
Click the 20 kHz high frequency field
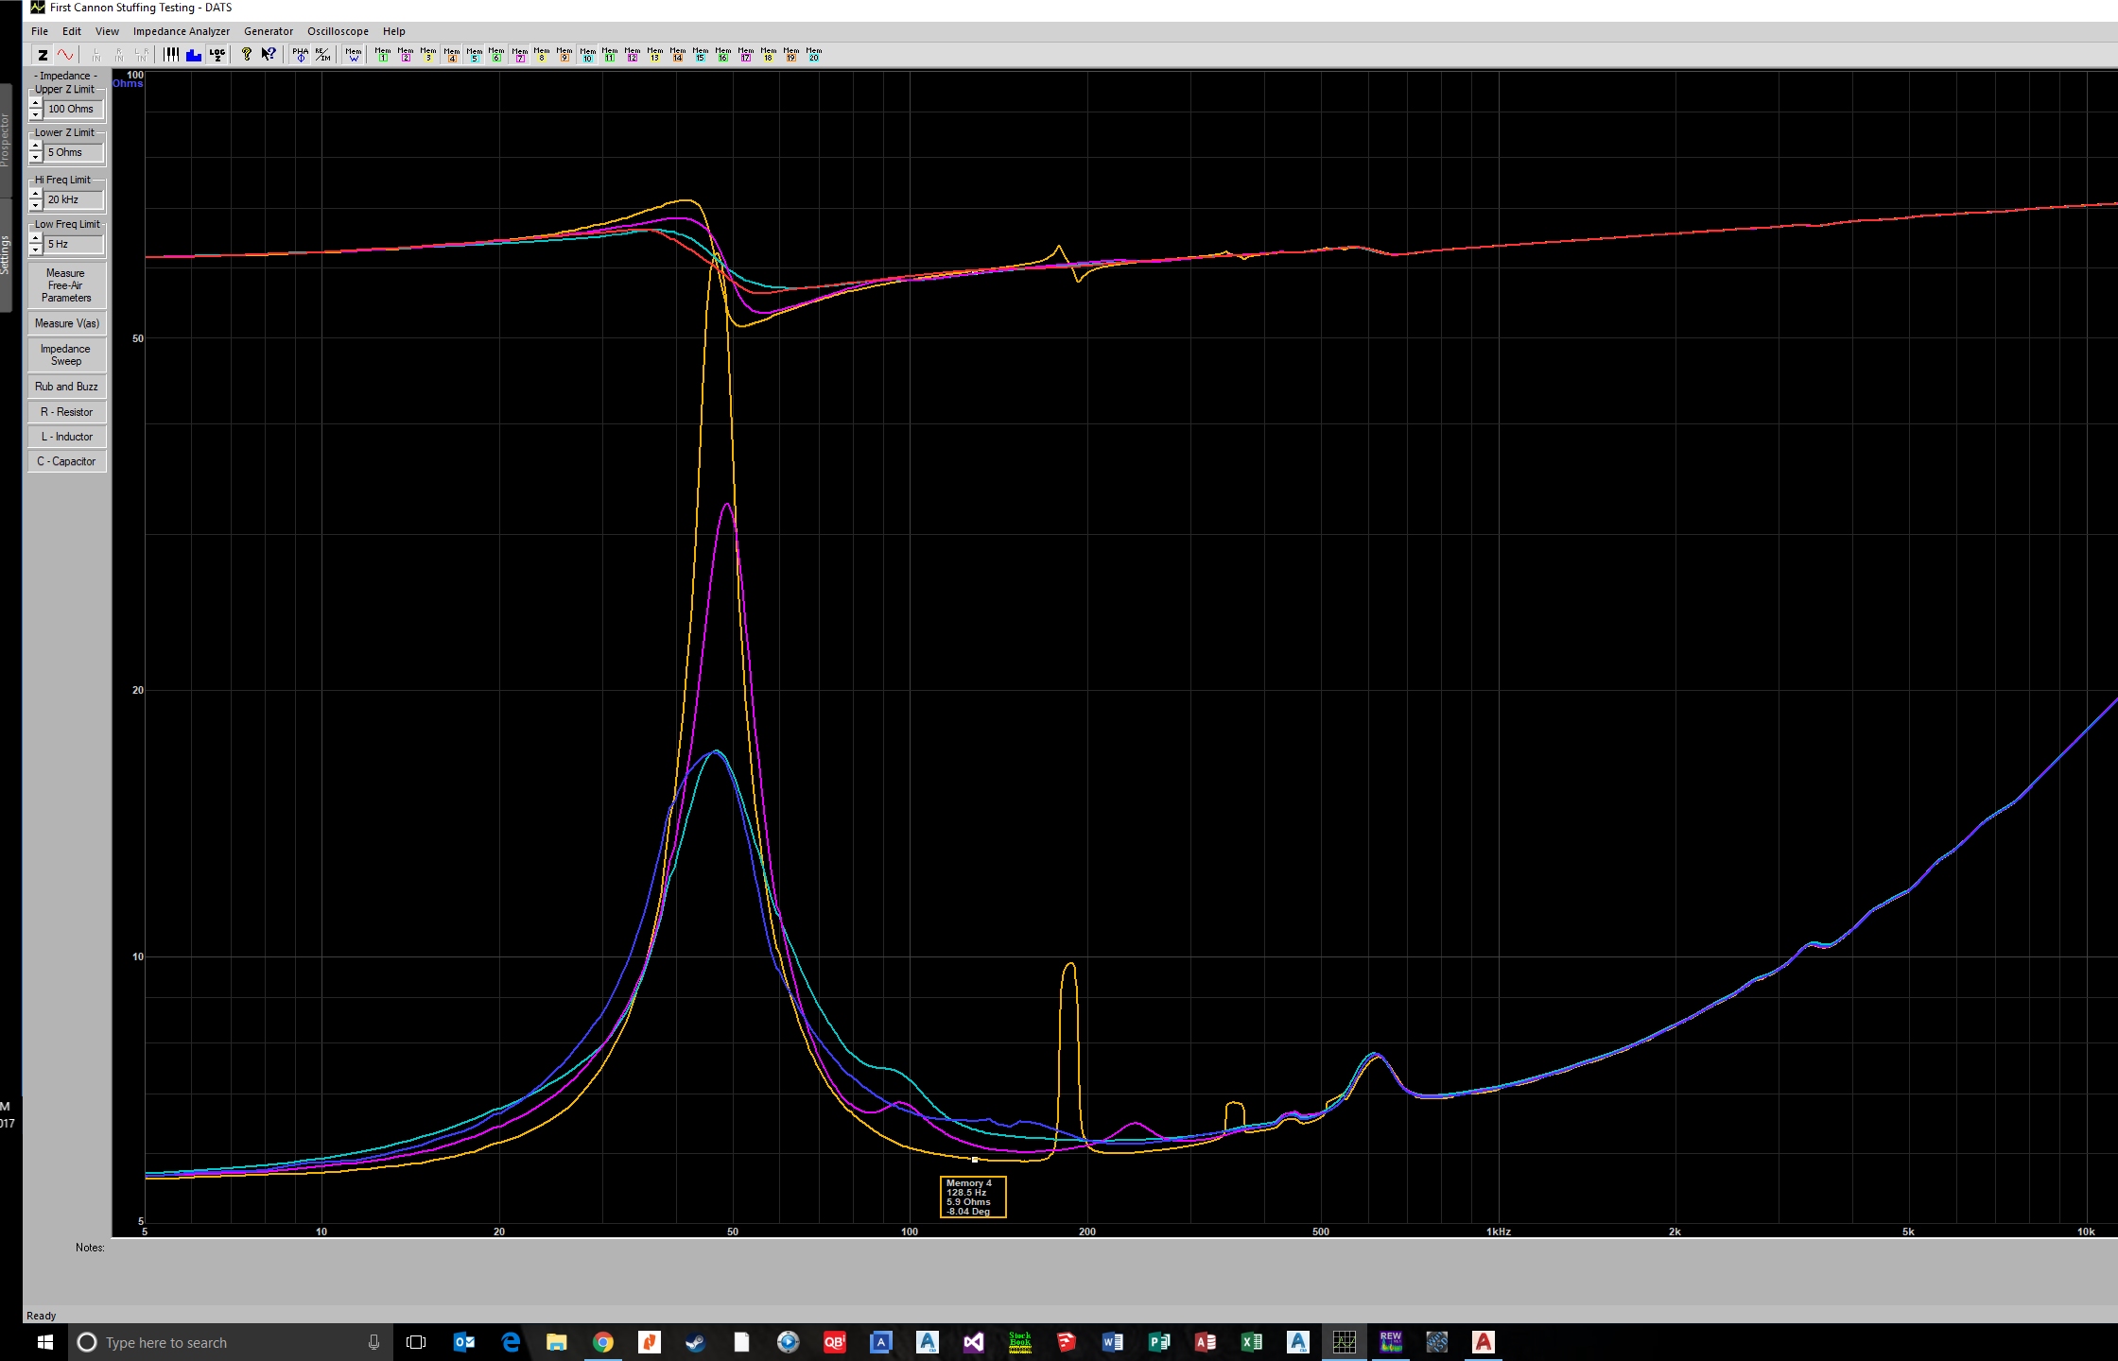74,199
